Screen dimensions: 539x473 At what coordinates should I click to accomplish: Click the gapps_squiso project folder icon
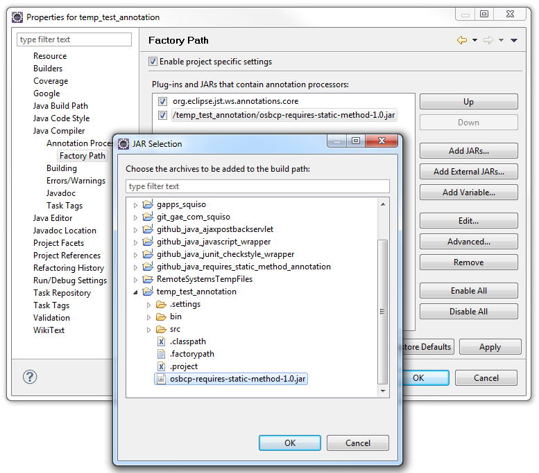(x=148, y=204)
